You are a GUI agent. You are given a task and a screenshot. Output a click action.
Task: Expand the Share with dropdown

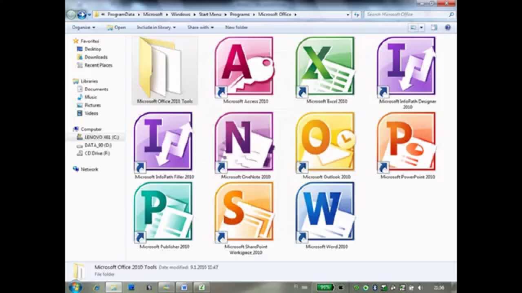(200, 28)
